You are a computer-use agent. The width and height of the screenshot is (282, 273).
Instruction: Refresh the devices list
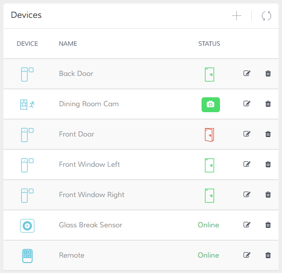point(266,16)
